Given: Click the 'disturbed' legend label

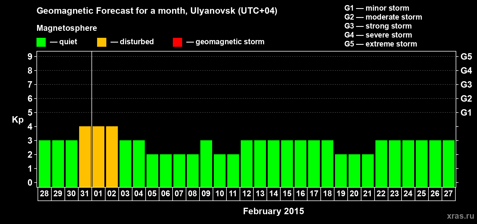Looking at the screenshot, I should coord(137,42).
